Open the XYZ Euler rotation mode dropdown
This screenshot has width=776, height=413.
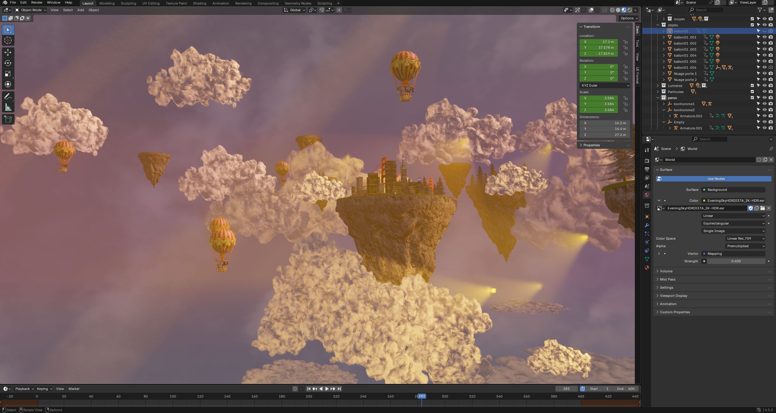[604, 85]
